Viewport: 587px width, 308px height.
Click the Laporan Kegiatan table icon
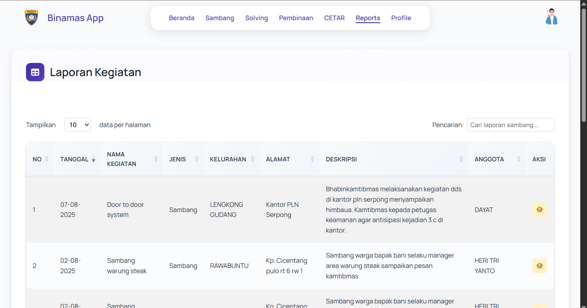tap(35, 72)
